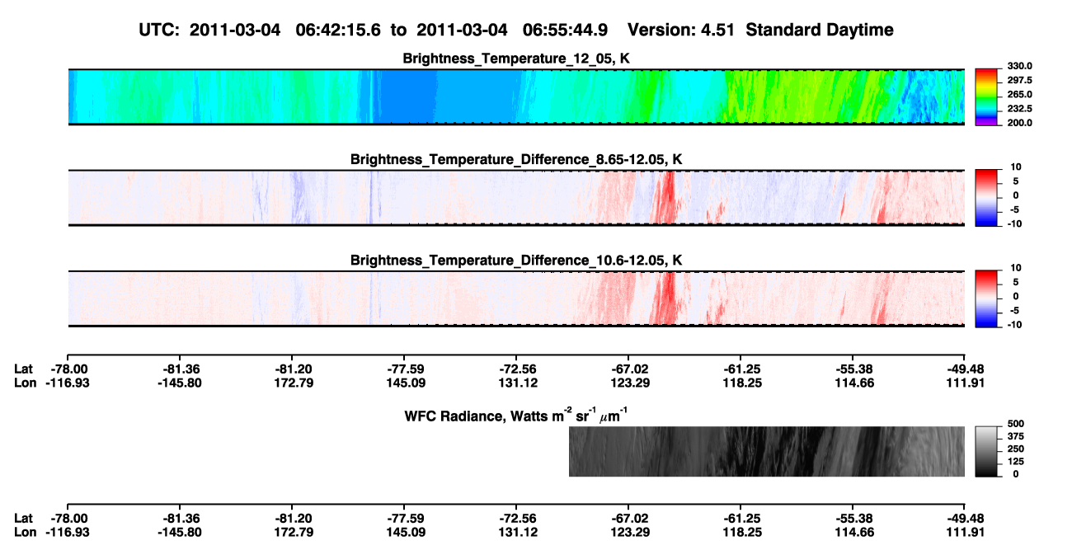Viewport: 1072px width, 550px height.
Task: Select the Brightness_Temperature_12_05, K panel title
Action: (x=516, y=59)
